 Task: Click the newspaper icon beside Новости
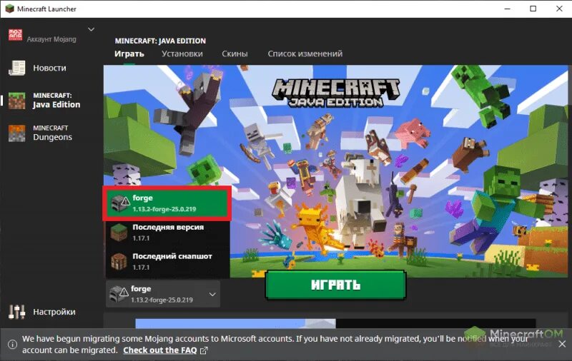pyautogui.click(x=16, y=68)
